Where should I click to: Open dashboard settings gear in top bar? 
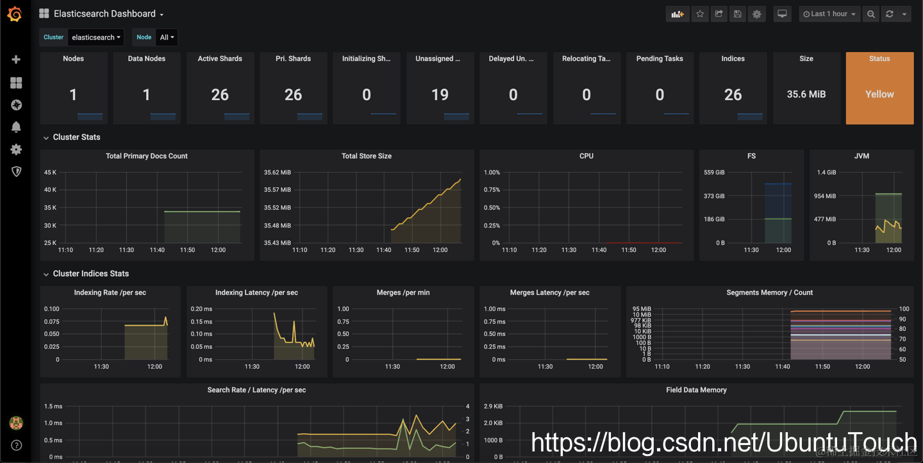(x=757, y=13)
